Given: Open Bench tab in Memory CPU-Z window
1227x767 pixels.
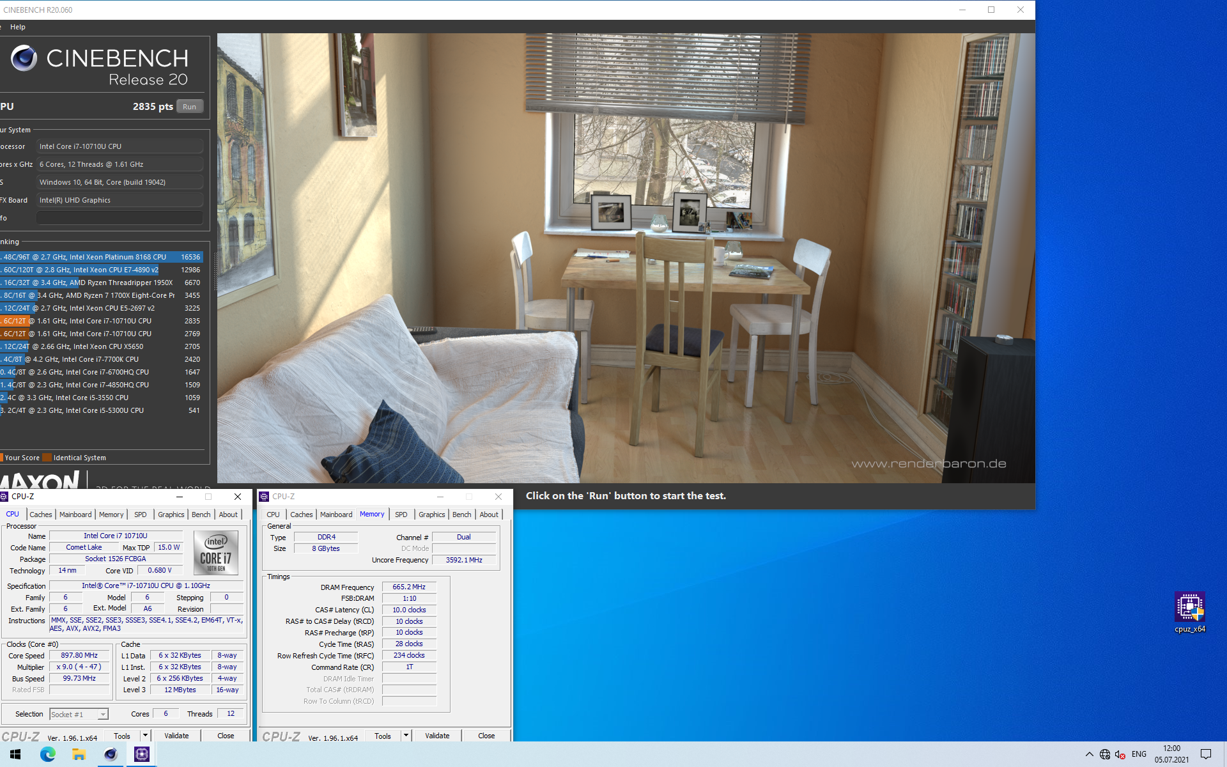Looking at the screenshot, I should (462, 515).
